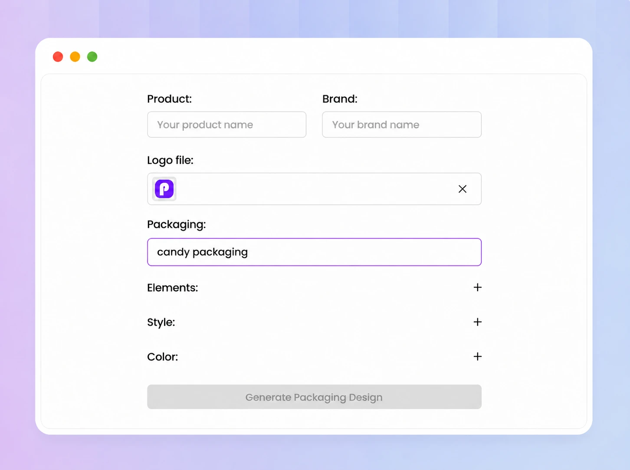Expand the Color section

tap(477, 356)
